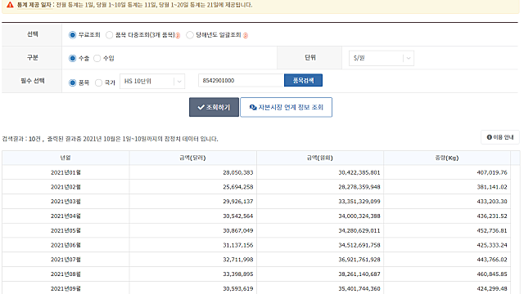
Task: Click the 2021년05월 row cell
Action: point(65,230)
